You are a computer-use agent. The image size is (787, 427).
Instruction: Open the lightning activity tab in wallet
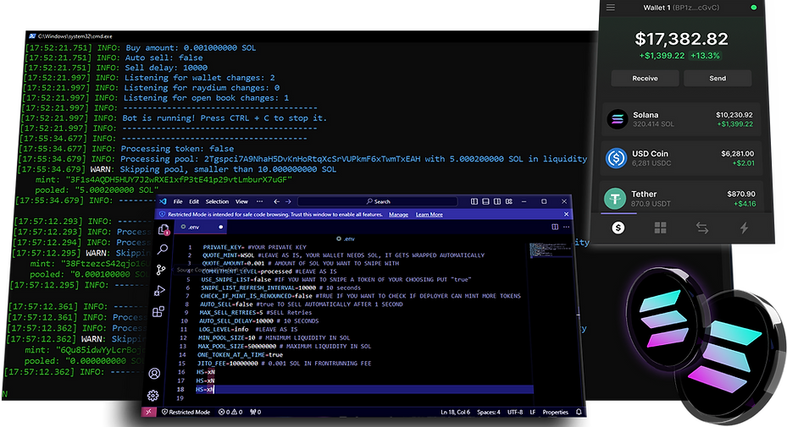(745, 228)
